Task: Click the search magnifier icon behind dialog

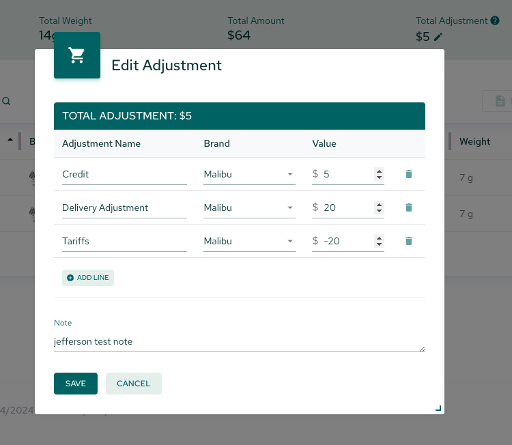Action: [x=6, y=101]
